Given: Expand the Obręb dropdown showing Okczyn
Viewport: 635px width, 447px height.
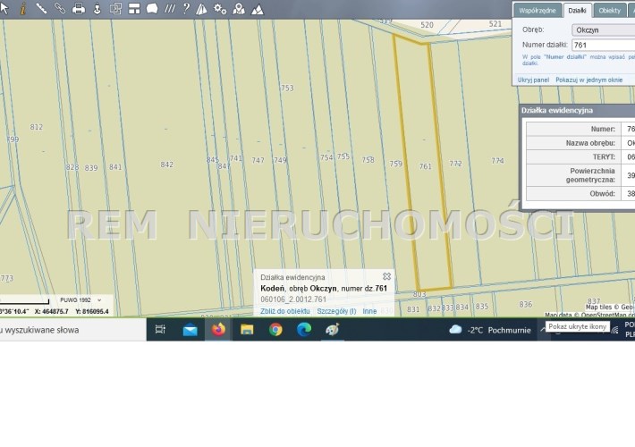Looking at the screenshot, I should [x=603, y=30].
